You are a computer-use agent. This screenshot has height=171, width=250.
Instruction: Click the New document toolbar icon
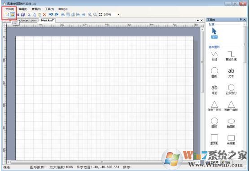click(x=7, y=14)
